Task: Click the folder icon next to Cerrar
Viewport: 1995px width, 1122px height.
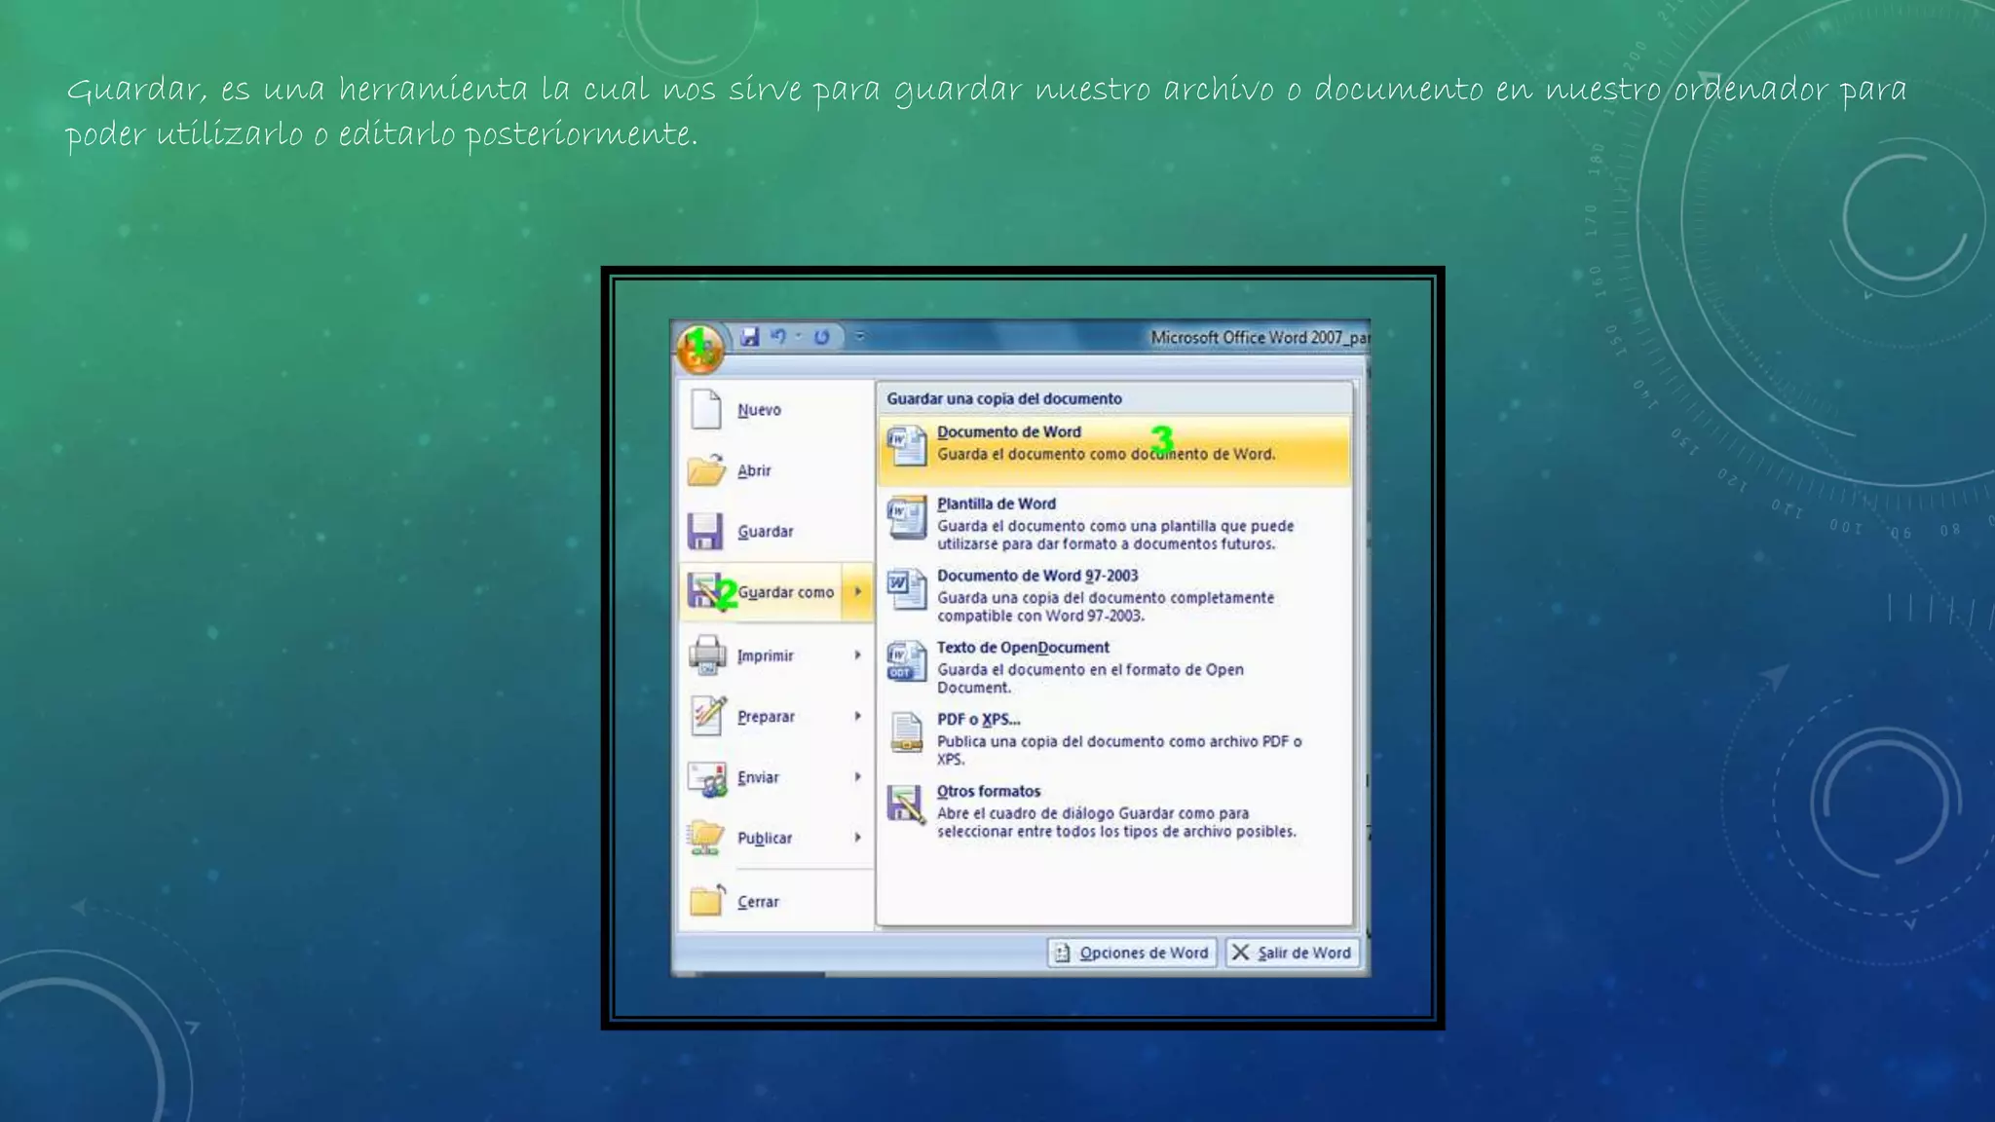Action: click(x=707, y=900)
